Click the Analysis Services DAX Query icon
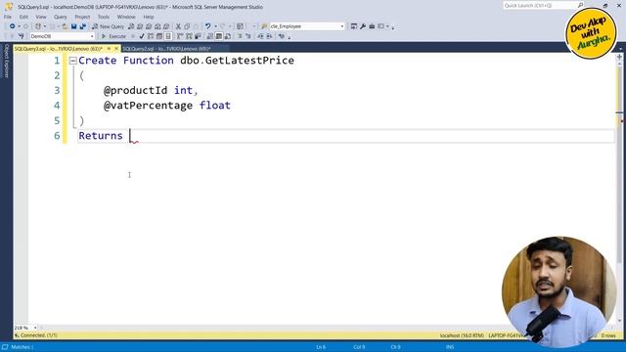Viewport: 626px width, 352px height. point(166,26)
